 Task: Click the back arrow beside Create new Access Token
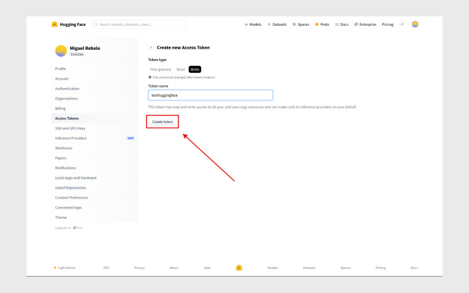[x=151, y=47]
